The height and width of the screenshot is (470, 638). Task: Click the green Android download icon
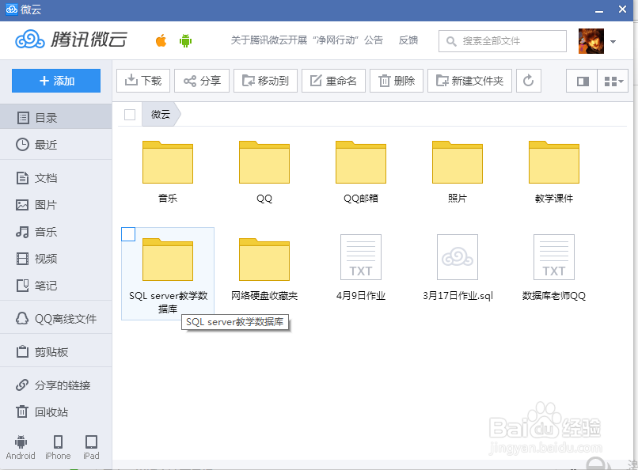point(185,40)
